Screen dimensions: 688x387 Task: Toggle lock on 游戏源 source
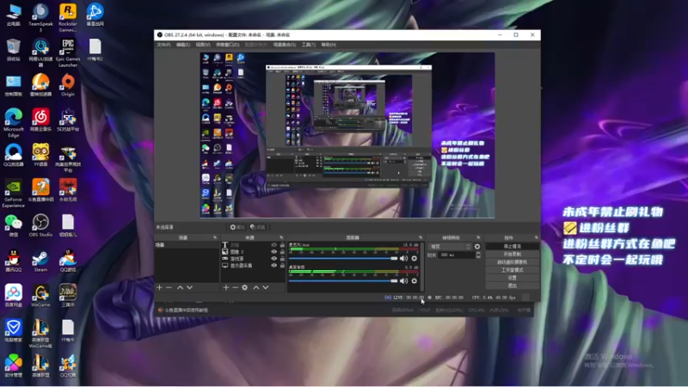coord(282,259)
